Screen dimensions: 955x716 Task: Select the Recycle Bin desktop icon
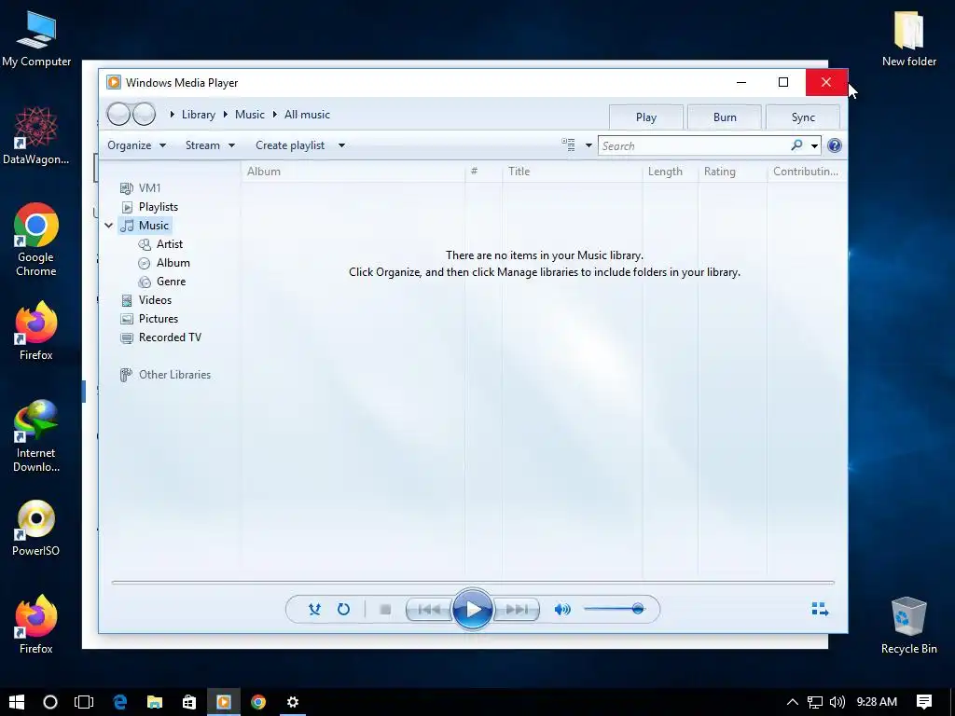pos(908,626)
